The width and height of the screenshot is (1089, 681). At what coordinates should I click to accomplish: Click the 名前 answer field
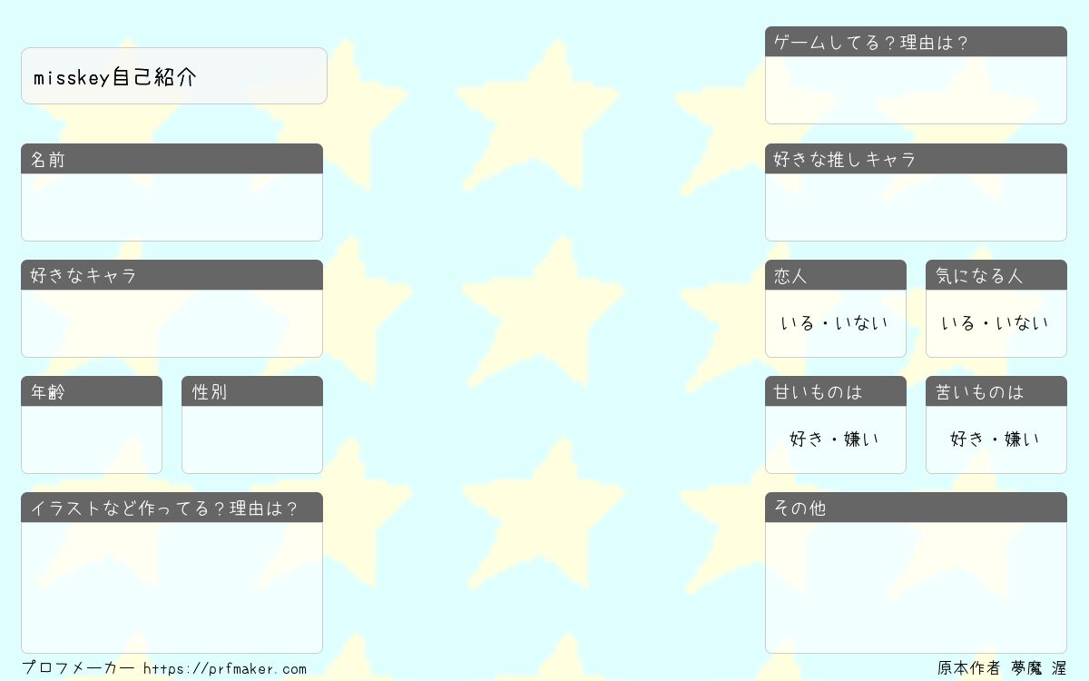[172, 207]
